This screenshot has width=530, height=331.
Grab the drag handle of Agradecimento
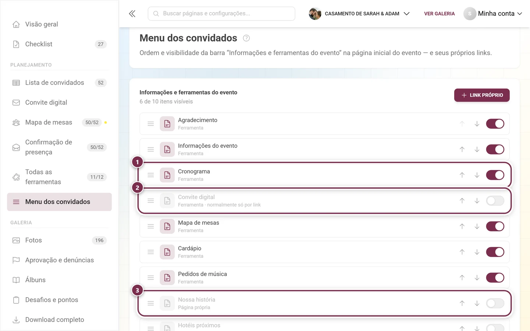151,124
